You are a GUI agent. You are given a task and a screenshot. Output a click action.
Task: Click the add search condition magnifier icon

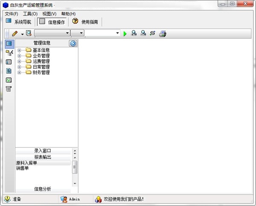134,33
